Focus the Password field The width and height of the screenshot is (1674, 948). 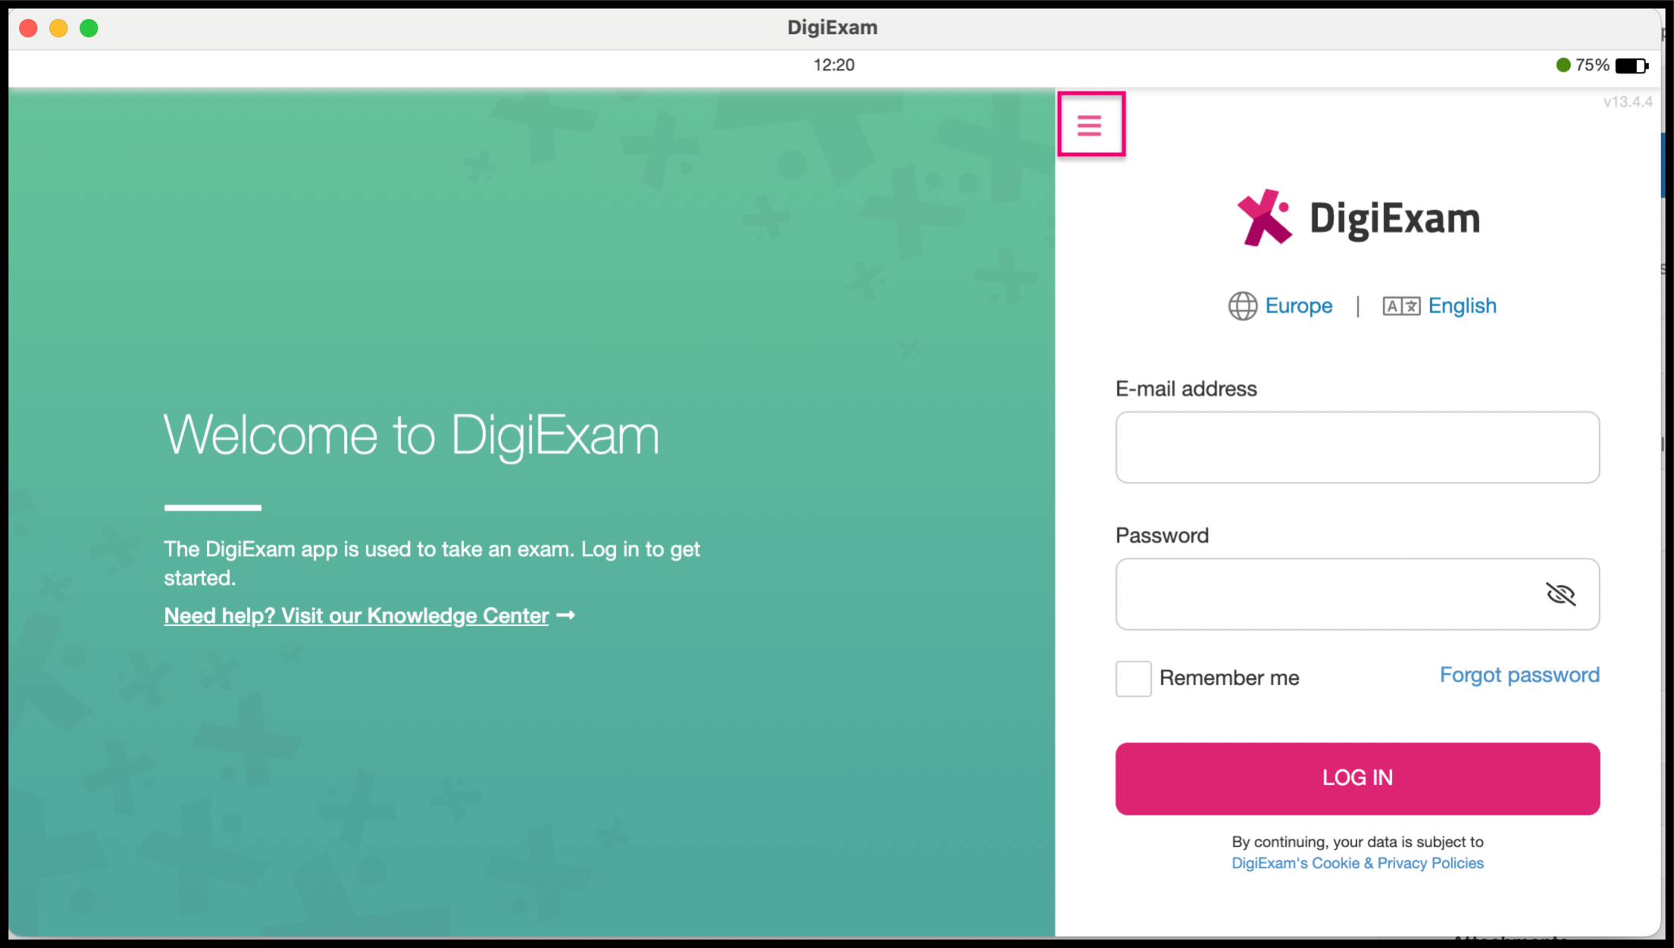(x=1357, y=594)
